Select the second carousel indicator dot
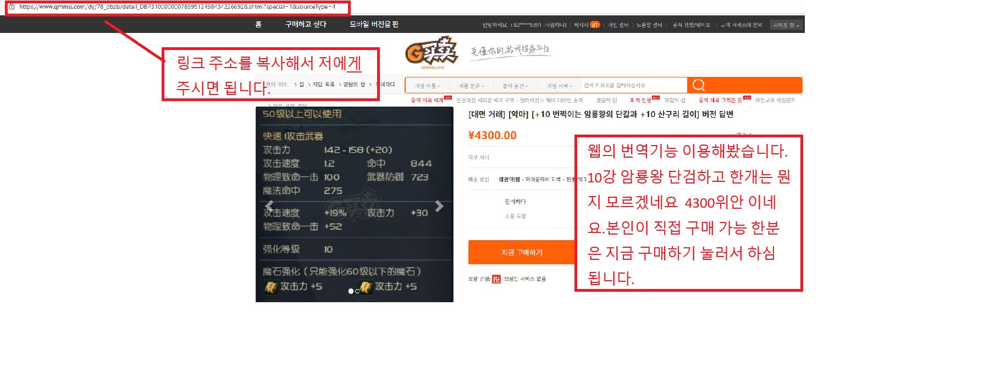The height and width of the screenshot is (378, 1006). click(x=357, y=291)
